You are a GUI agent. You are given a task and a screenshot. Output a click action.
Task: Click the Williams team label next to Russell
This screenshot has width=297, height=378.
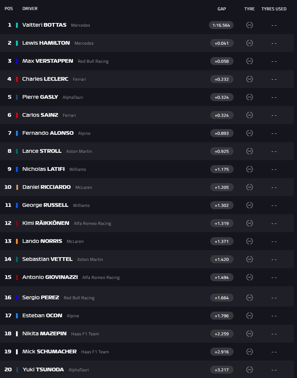point(81,206)
